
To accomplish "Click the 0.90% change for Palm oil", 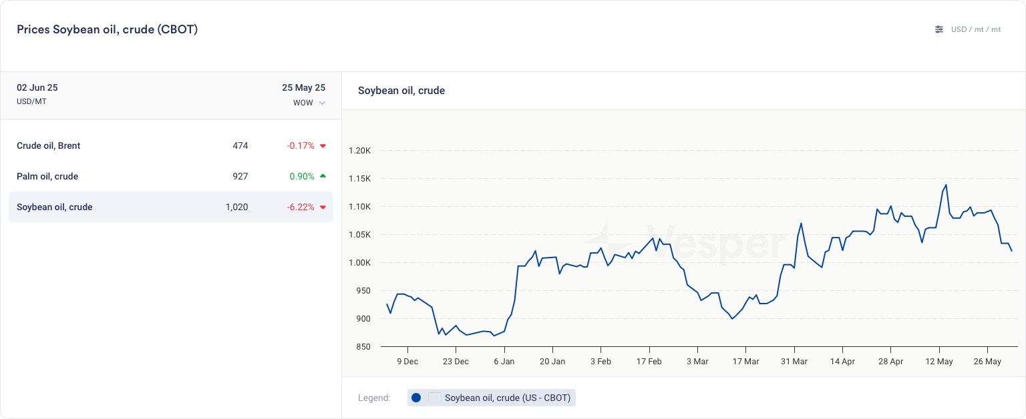I will click(301, 176).
